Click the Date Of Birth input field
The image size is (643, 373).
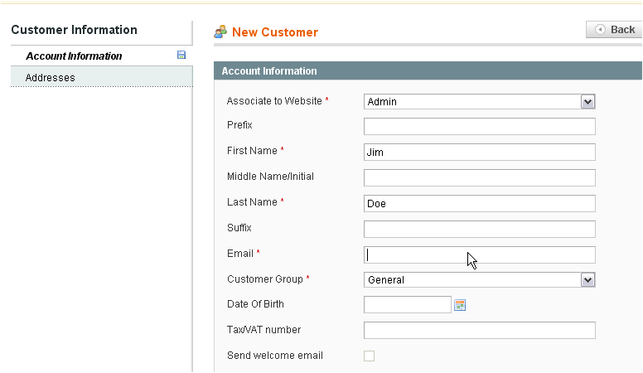click(408, 304)
